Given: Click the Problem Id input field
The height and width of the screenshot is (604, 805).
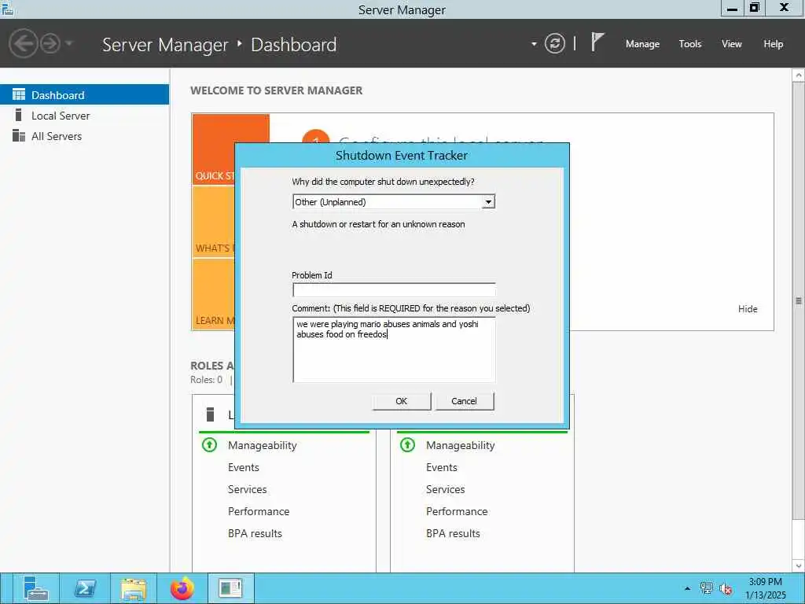Looking at the screenshot, I should (394, 290).
